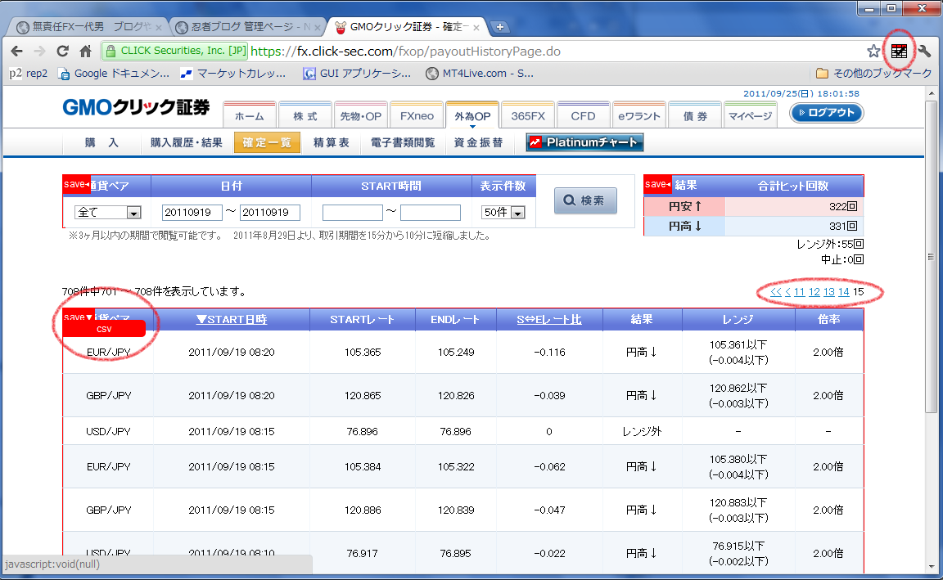
Task: Open the 精算表 submenu item
Action: 332,142
